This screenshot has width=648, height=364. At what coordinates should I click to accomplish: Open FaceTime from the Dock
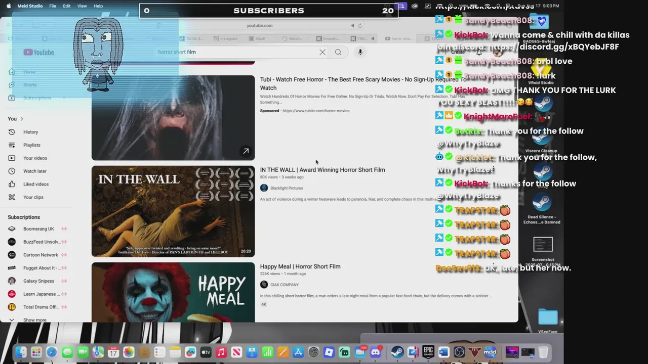[x=83, y=352]
